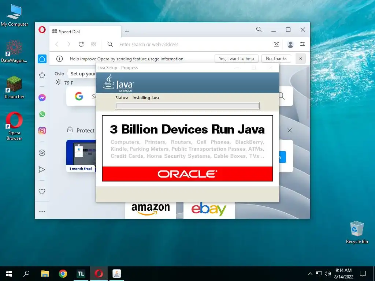Click the Google logo in search box
The height and width of the screenshot is (281, 375).
79,96
